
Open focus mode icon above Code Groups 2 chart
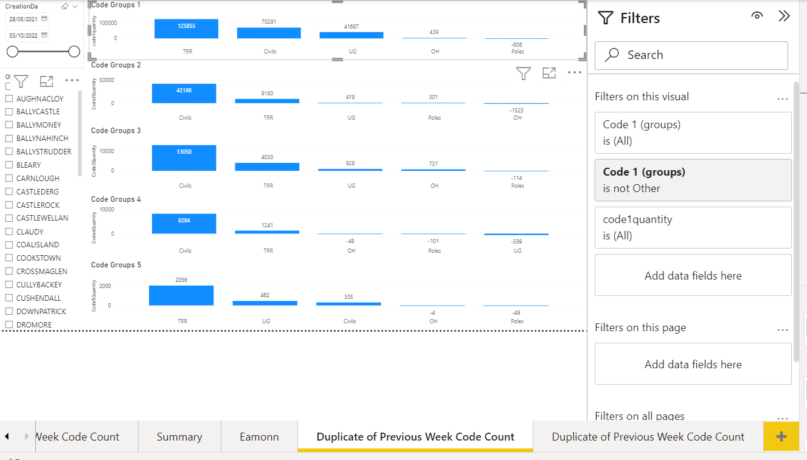click(549, 74)
